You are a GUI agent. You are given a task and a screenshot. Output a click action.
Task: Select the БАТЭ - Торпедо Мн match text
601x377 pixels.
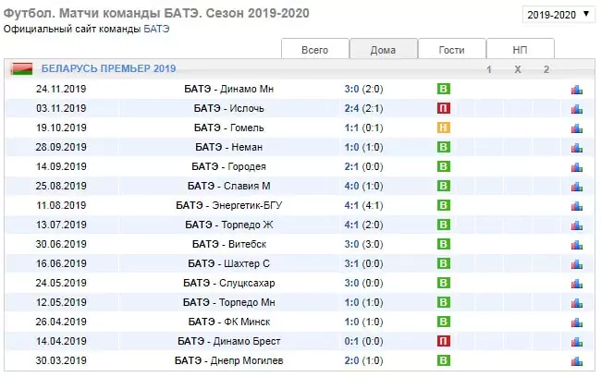[x=228, y=302]
